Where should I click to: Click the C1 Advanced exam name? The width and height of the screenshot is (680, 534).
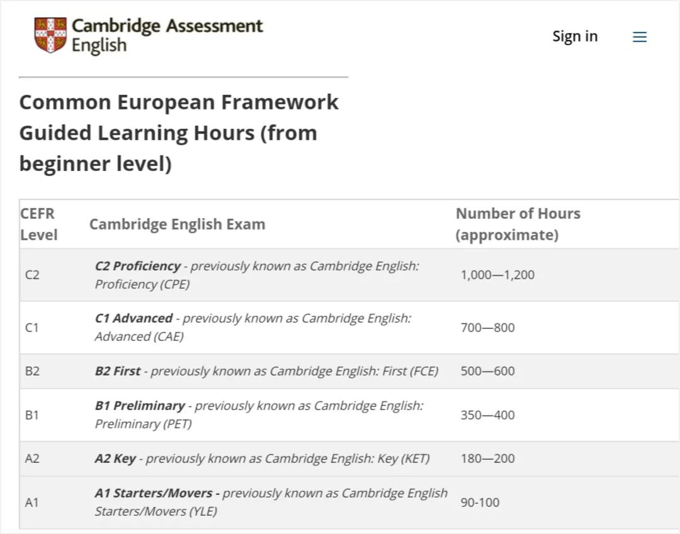[x=133, y=318]
